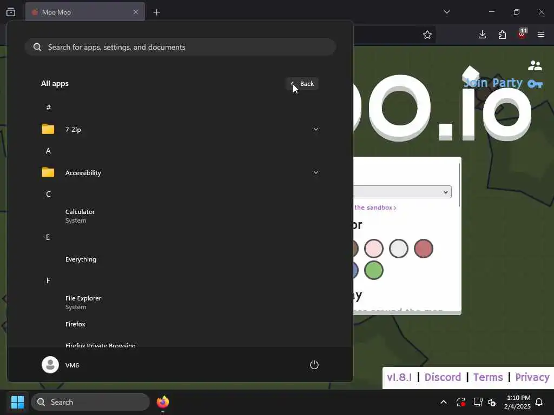Click the key icon beside Join Party
This screenshot has height=415, width=554.
(x=535, y=84)
